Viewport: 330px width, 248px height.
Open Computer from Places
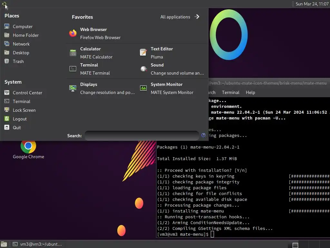18,26
